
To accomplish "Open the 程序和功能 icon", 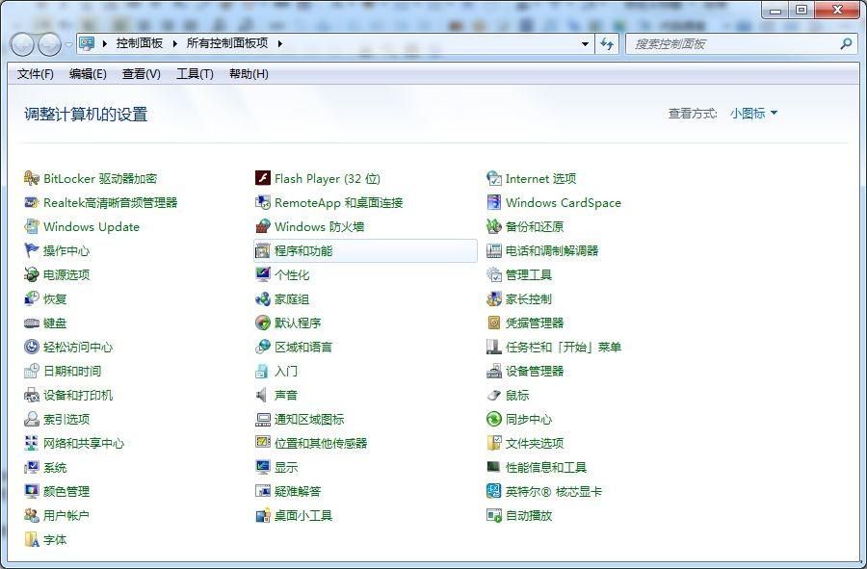I will coord(263,250).
